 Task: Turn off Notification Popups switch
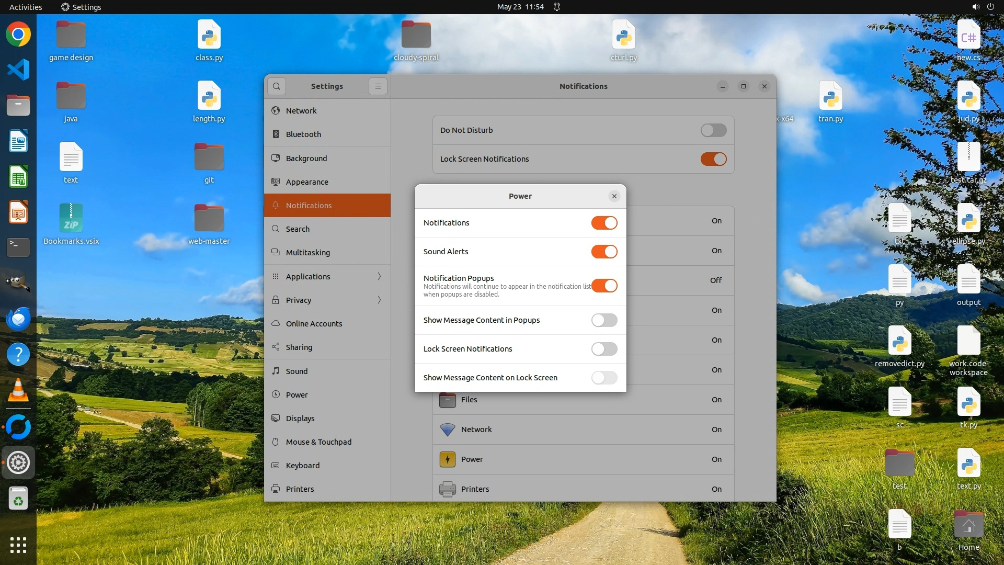(x=604, y=286)
